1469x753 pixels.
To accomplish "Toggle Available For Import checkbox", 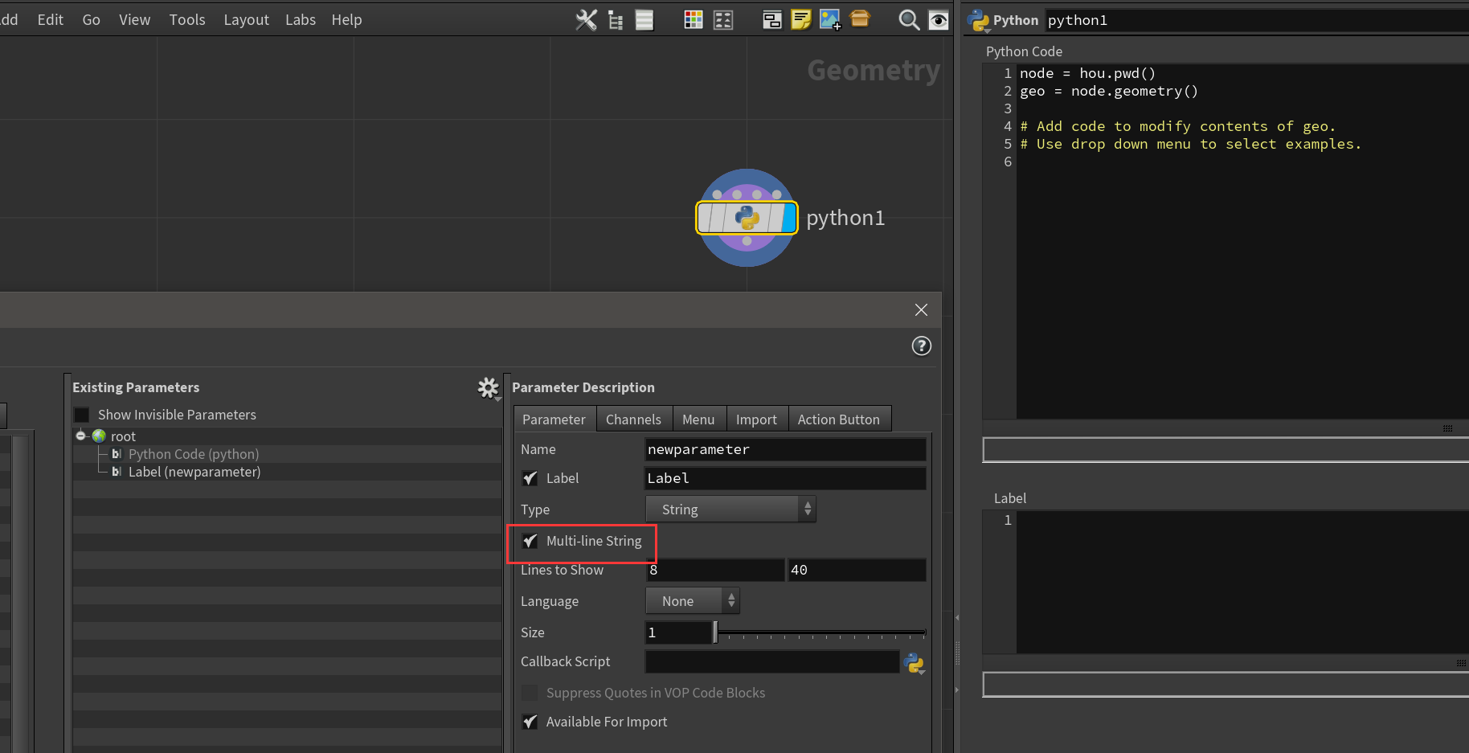I will [530, 722].
